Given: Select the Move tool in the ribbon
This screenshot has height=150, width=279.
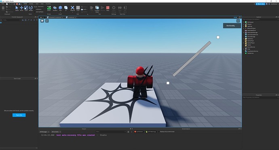Looking at the screenshot, I should (21, 8).
